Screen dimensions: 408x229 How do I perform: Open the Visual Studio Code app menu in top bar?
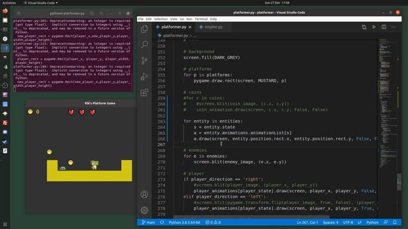tap(41, 3)
